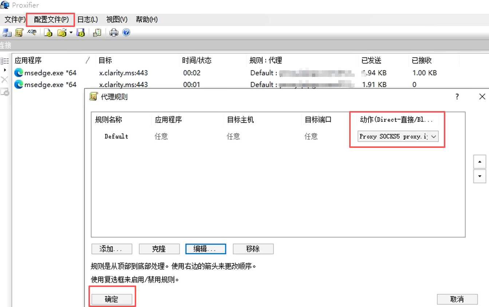Open the Proxy Servers toolbar icon
The image size is (489, 307).
pyautogui.click(x=7, y=33)
